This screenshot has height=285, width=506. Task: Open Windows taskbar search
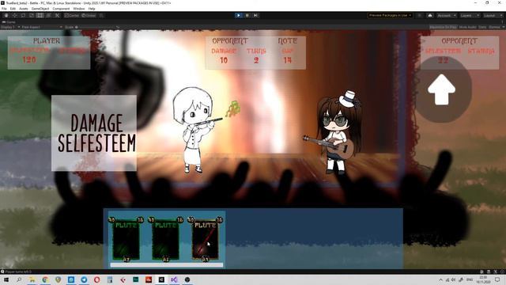(19, 279)
